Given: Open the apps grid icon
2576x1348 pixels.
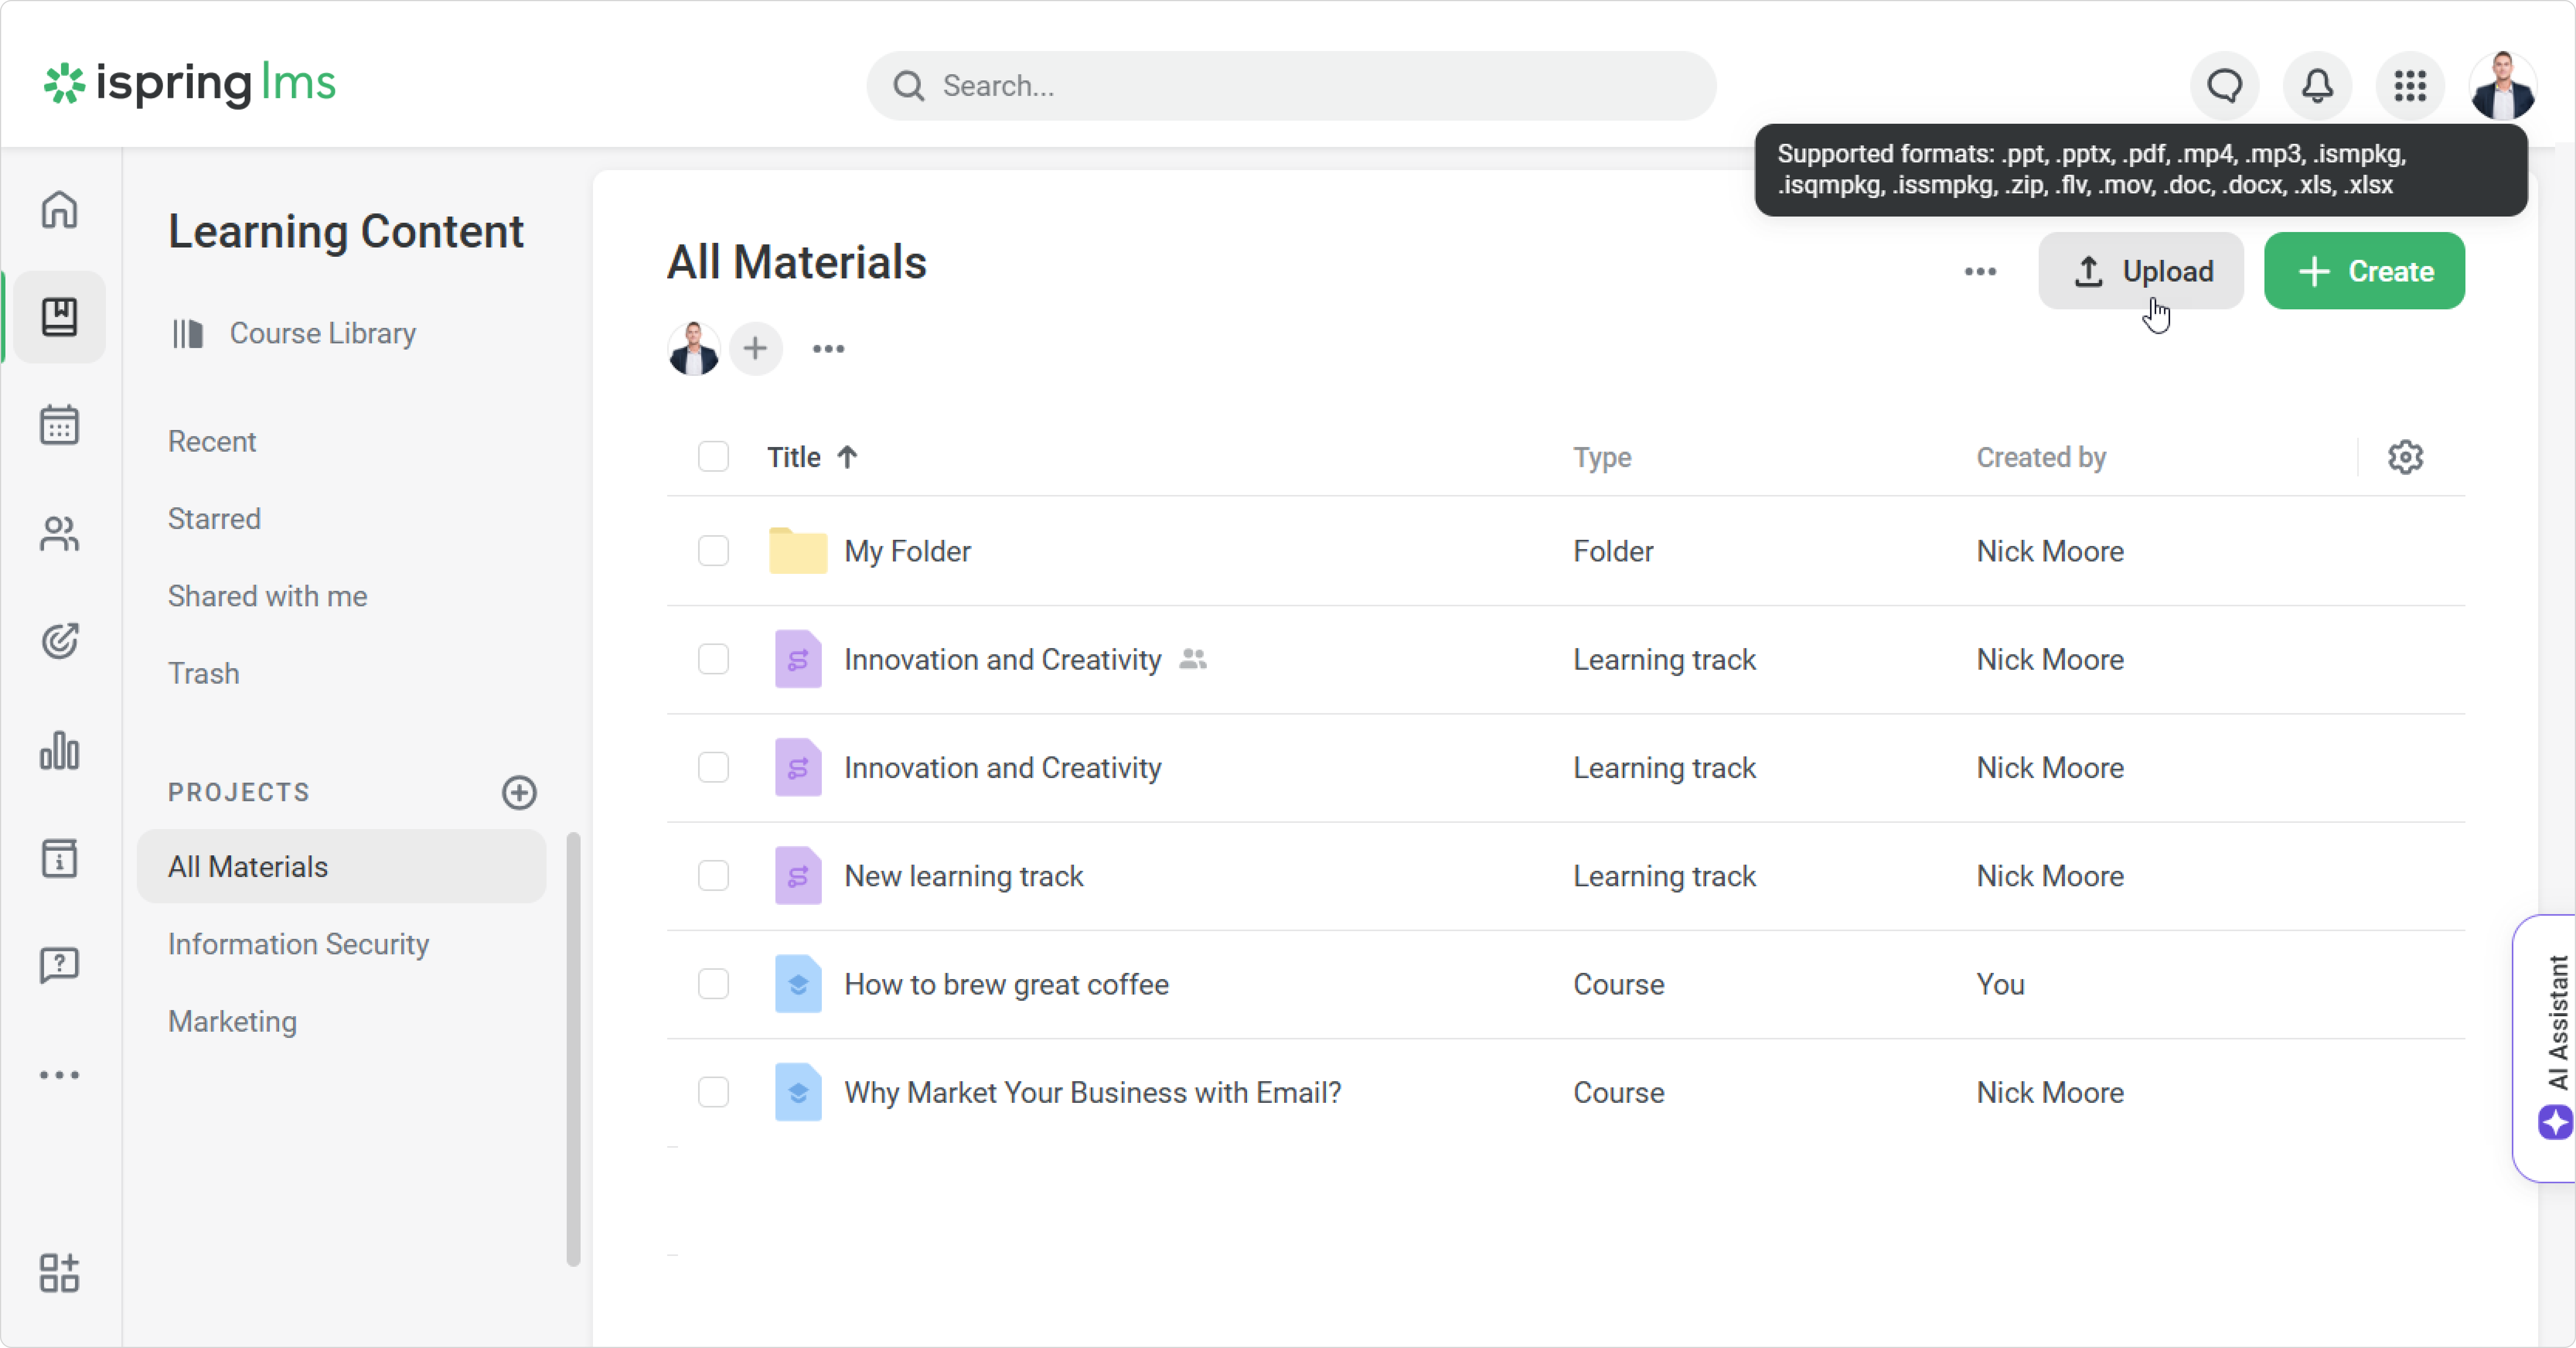Looking at the screenshot, I should click(2410, 86).
